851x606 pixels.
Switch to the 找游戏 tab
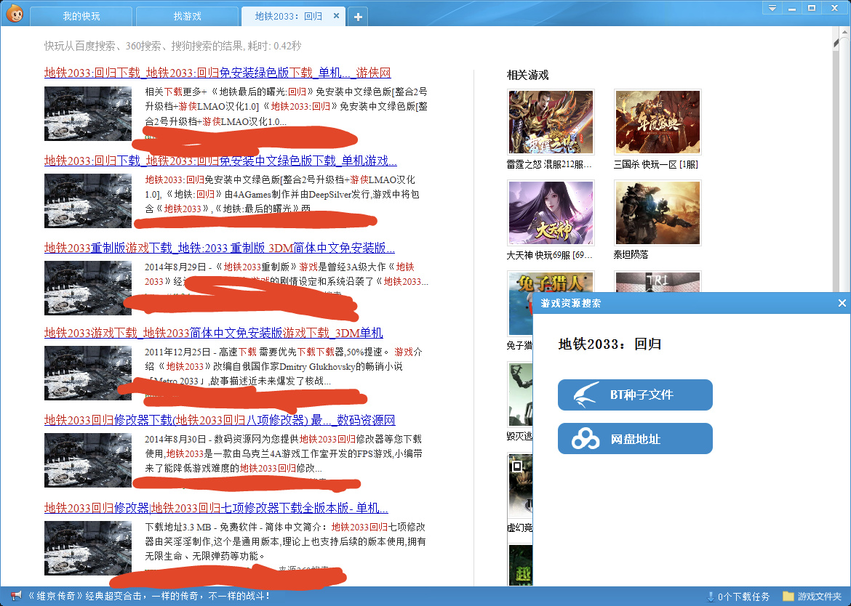(x=187, y=16)
